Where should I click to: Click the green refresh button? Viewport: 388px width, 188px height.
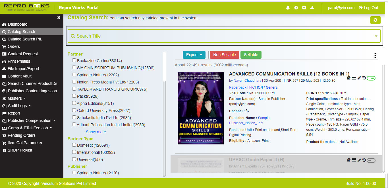pyautogui.click(x=375, y=20)
